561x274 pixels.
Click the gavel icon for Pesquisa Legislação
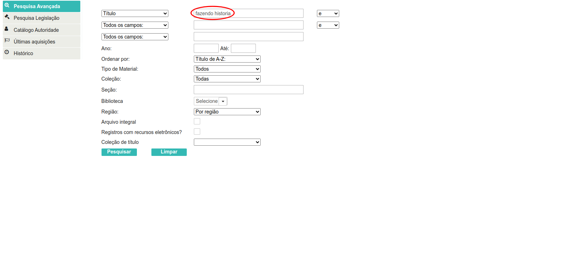point(7,17)
